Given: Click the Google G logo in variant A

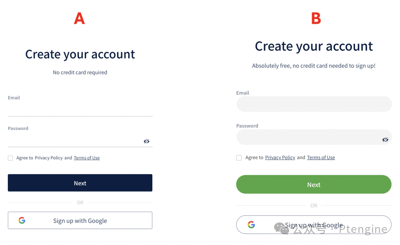Looking at the screenshot, I should 22,220.
